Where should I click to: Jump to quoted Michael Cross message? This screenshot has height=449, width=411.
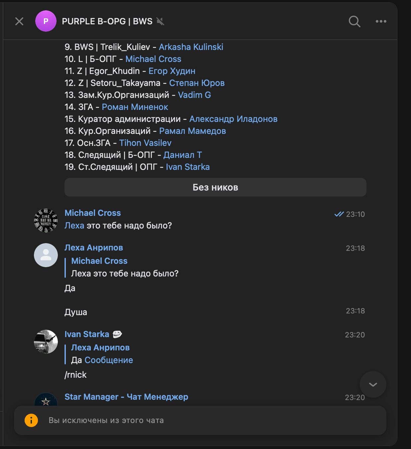(124, 267)
